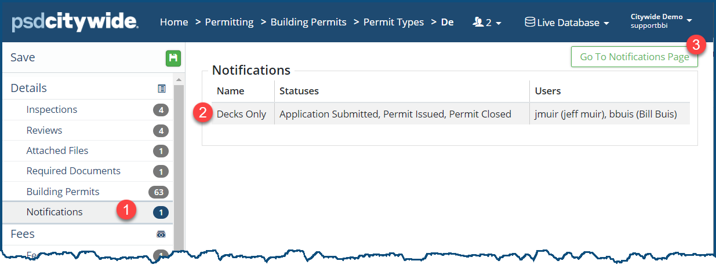716x268 pixels.
Task: Click the sidebar scroll up arrow
Action: click(179, 79)
